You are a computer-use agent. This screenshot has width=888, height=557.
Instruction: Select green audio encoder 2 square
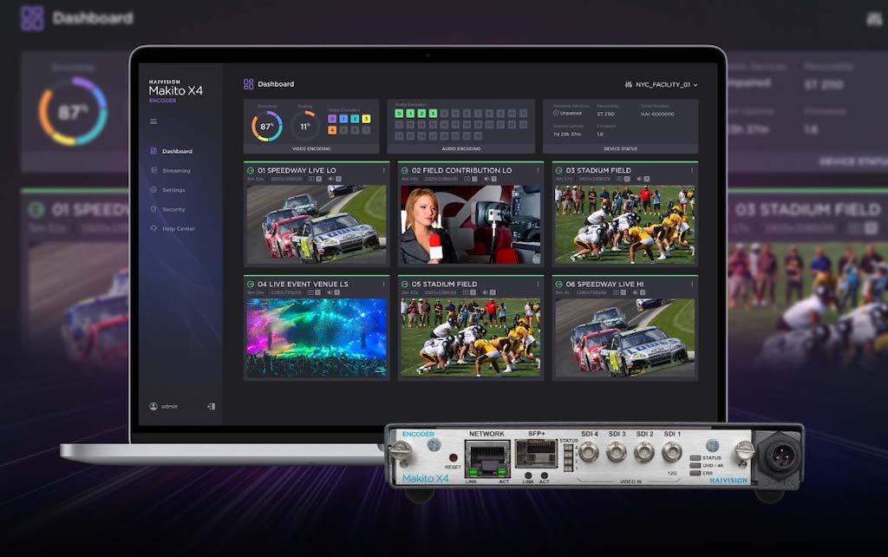coord(421,114)
